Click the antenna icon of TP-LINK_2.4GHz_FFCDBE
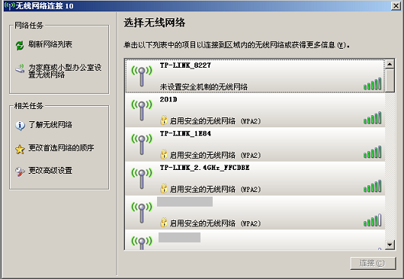Image resolution: width=404 pixels, height=279 pixels. [142, 178]
